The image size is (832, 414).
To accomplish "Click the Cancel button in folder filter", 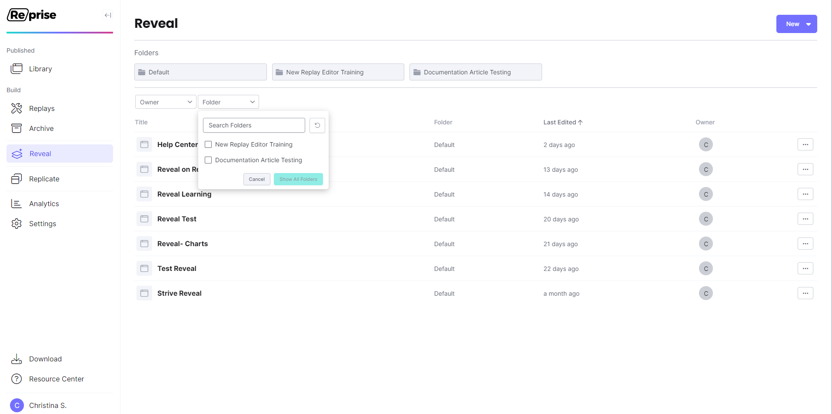I will [x=257, y=179].
